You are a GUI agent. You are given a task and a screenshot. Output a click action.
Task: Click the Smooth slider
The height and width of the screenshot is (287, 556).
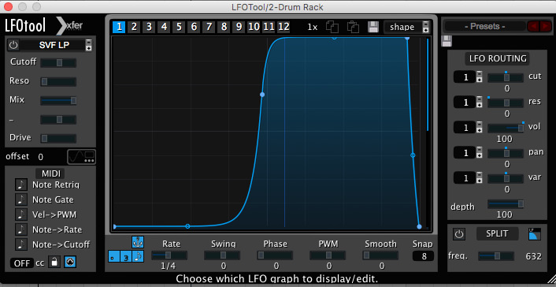click(380, 255)
